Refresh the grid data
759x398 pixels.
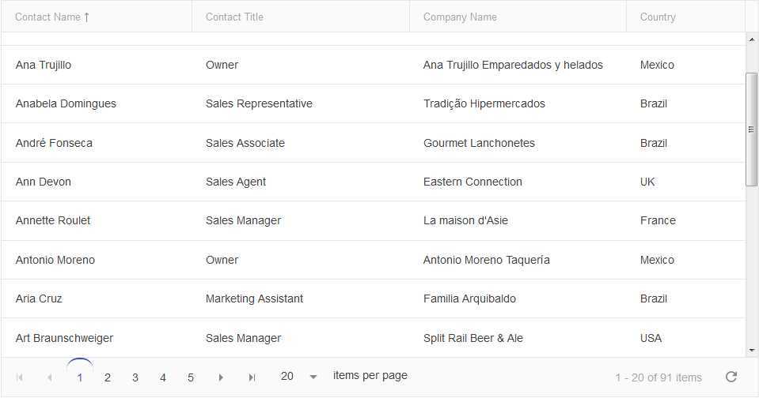click(x=731, y=377)
